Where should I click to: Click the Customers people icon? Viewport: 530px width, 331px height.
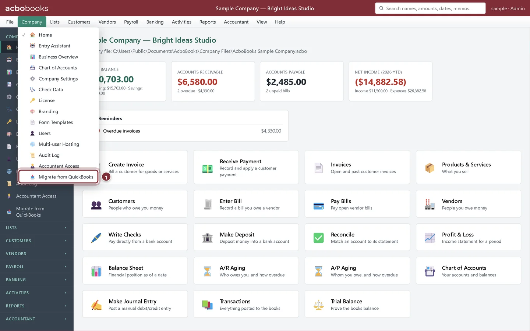pyautogui.click(x=96, y=204)
